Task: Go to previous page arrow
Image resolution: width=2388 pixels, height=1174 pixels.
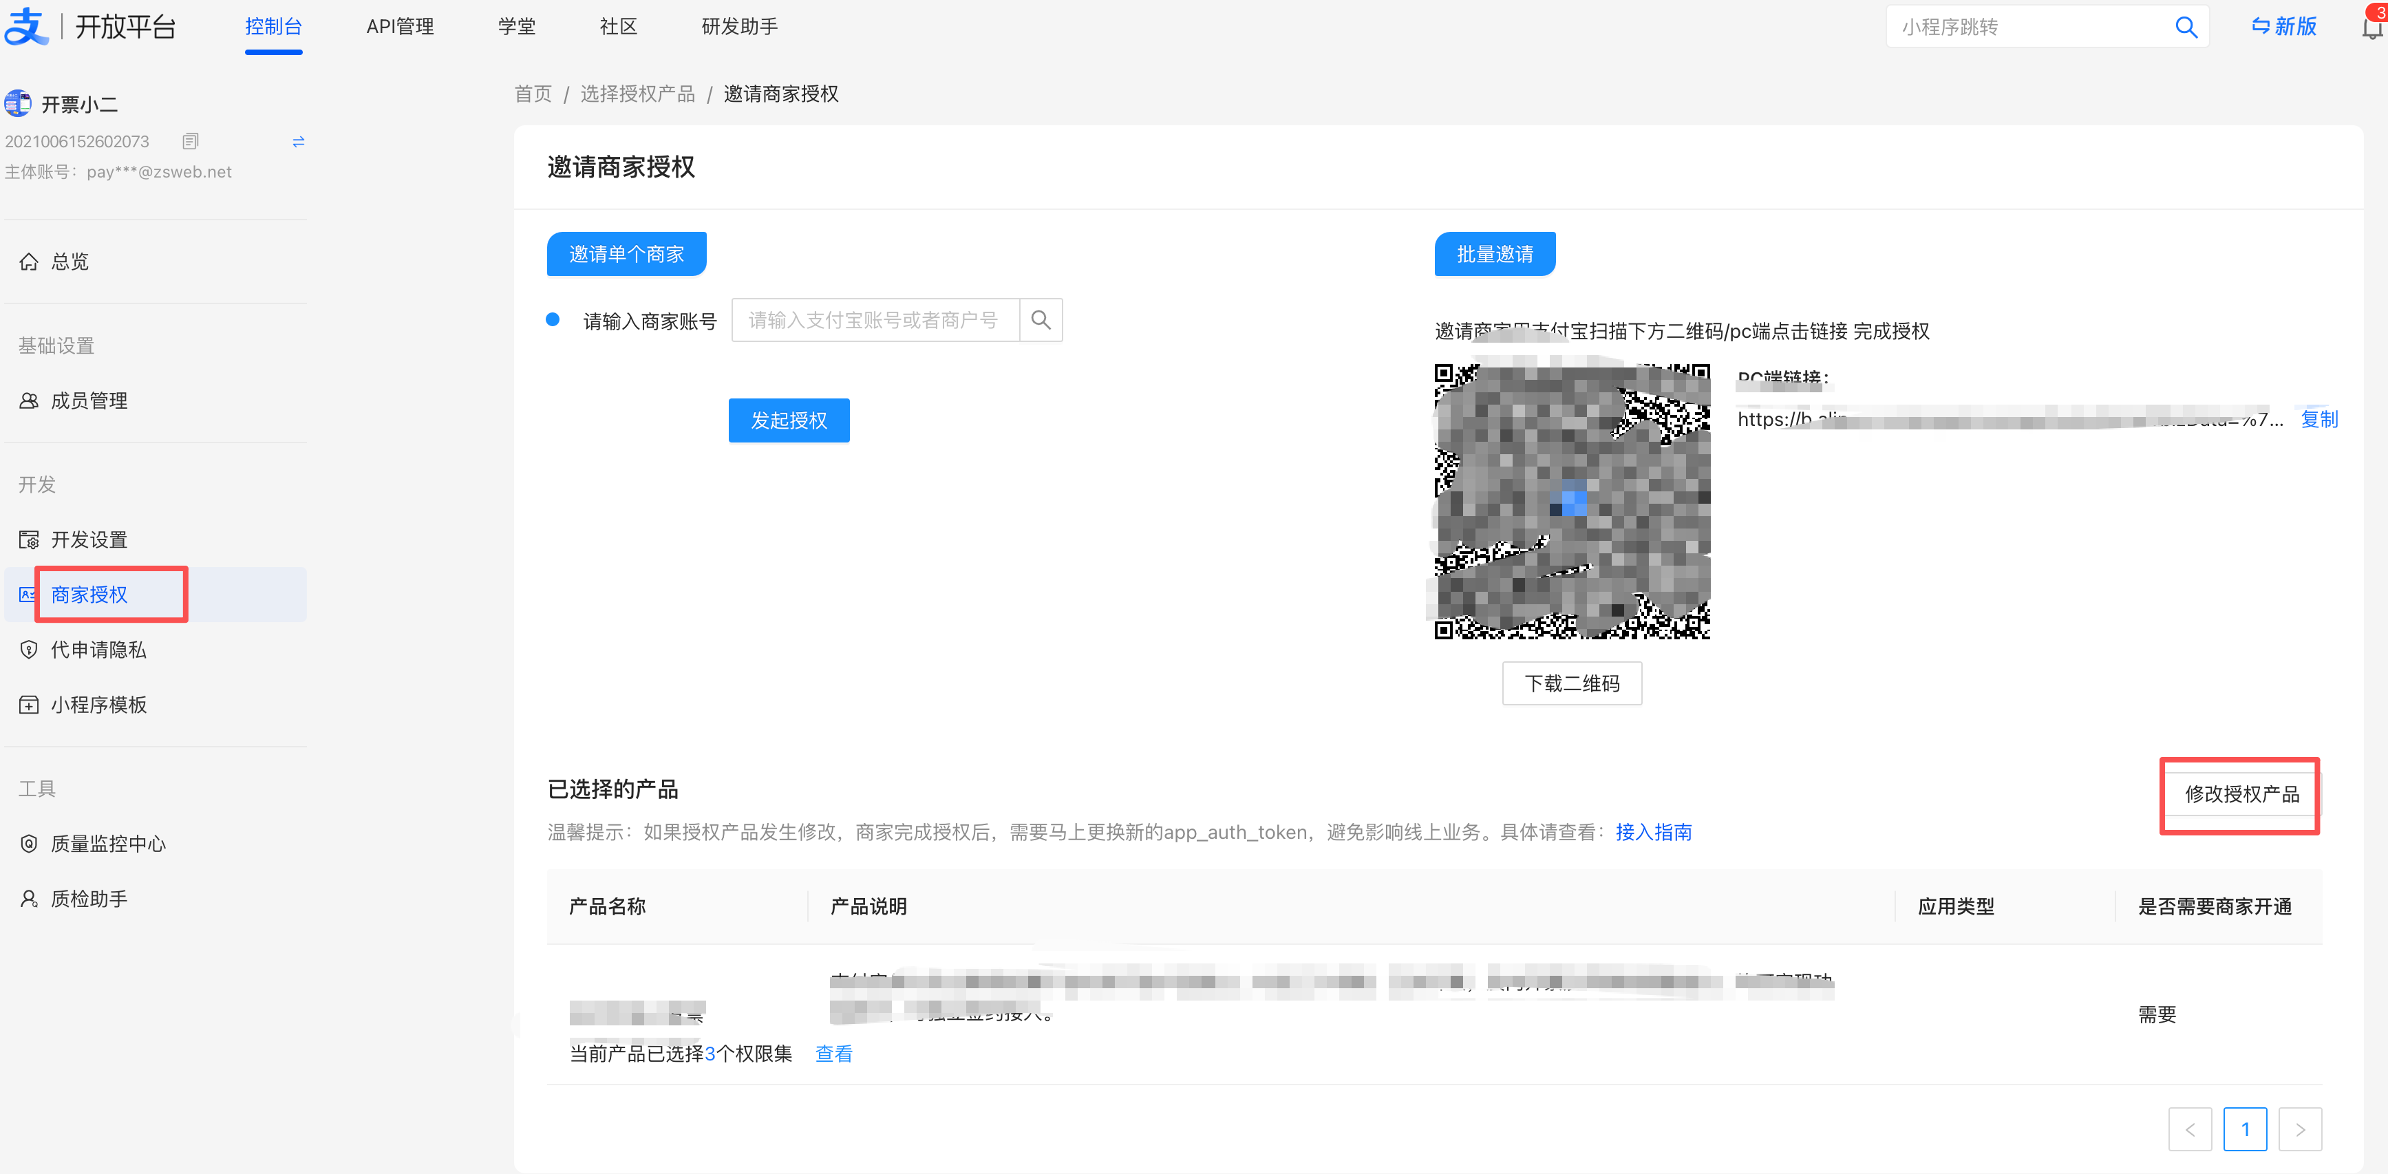Action: pyautogui.click(x=2190, y=1129)
